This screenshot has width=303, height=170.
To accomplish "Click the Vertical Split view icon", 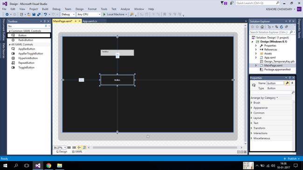I will click(239, 152).
